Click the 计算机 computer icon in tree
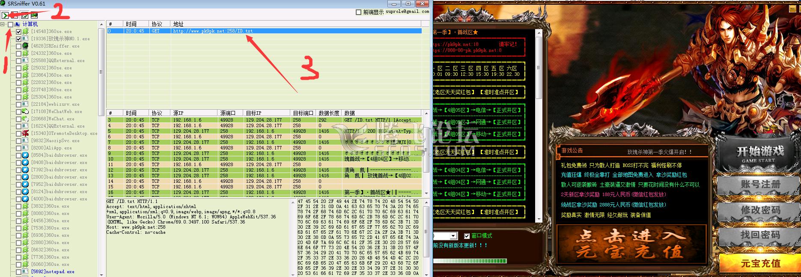 pos(17,24)
